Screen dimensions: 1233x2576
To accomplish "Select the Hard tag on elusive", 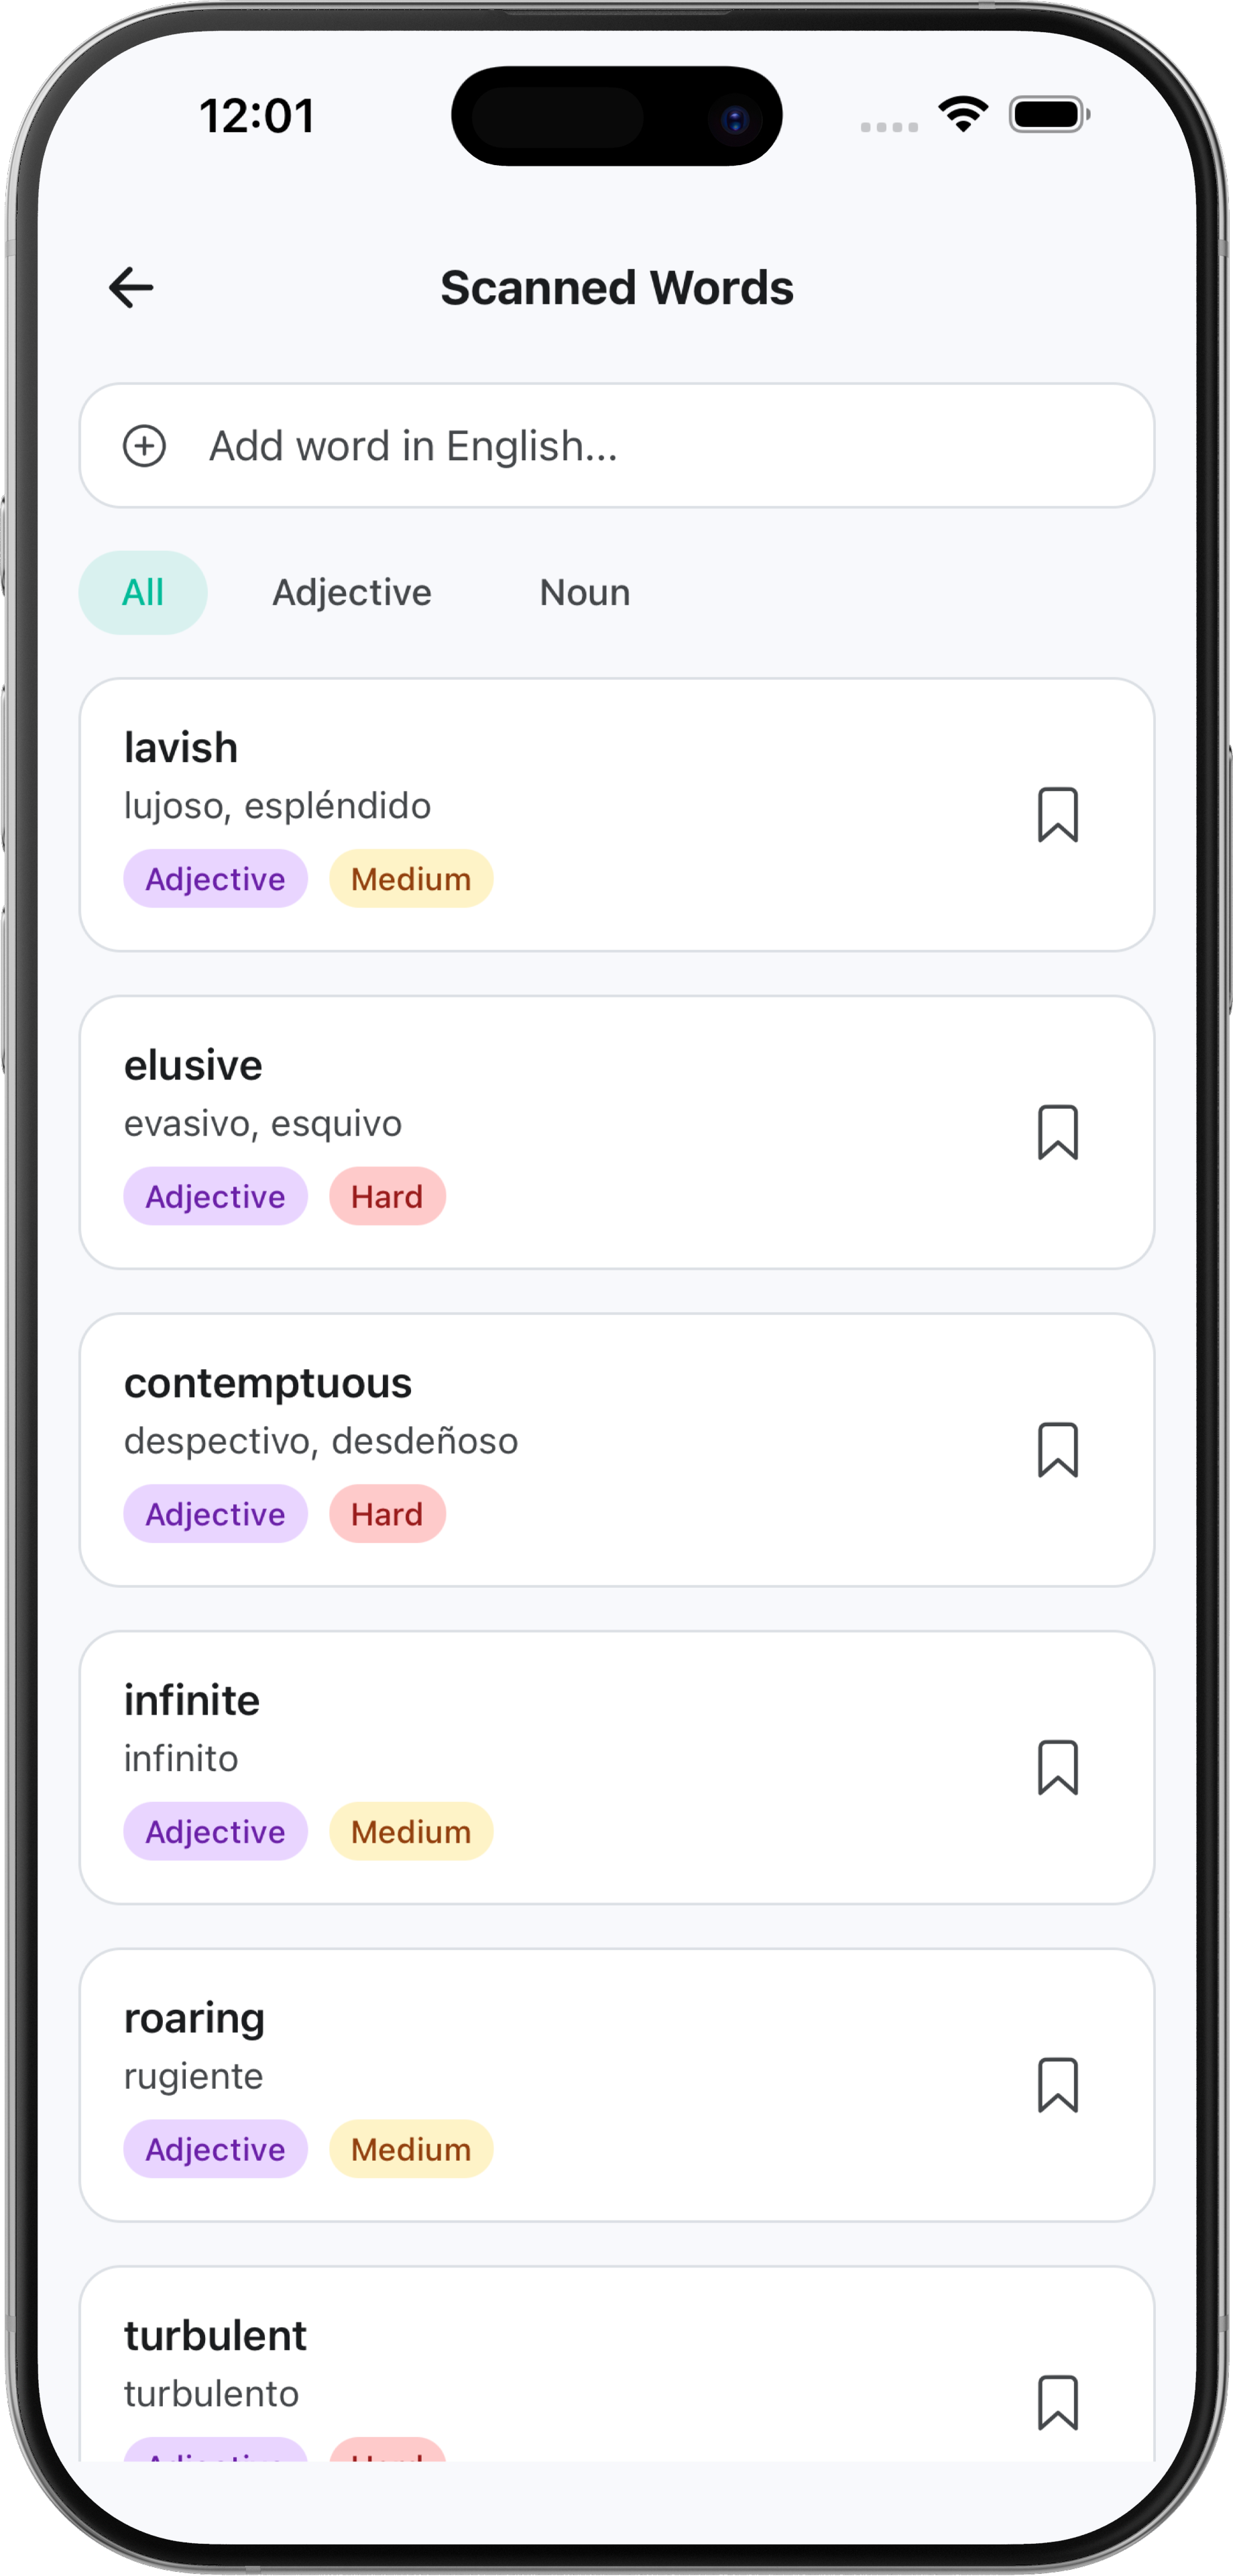I will click(x=388, y=1196).
